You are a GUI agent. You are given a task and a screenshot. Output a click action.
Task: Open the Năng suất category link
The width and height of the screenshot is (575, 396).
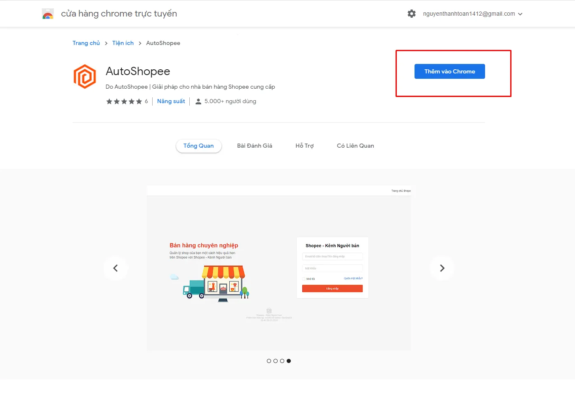pos(171,101)
